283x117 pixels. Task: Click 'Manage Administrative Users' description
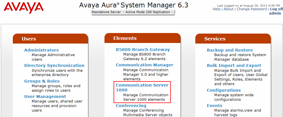53,57
